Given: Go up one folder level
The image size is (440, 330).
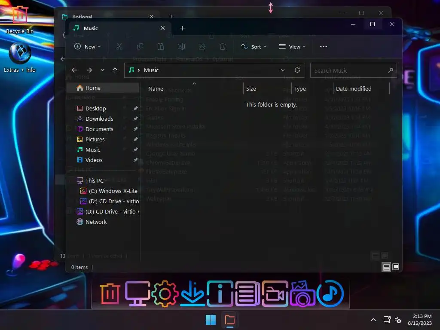Looking at the screenshot, I should 115,70.
